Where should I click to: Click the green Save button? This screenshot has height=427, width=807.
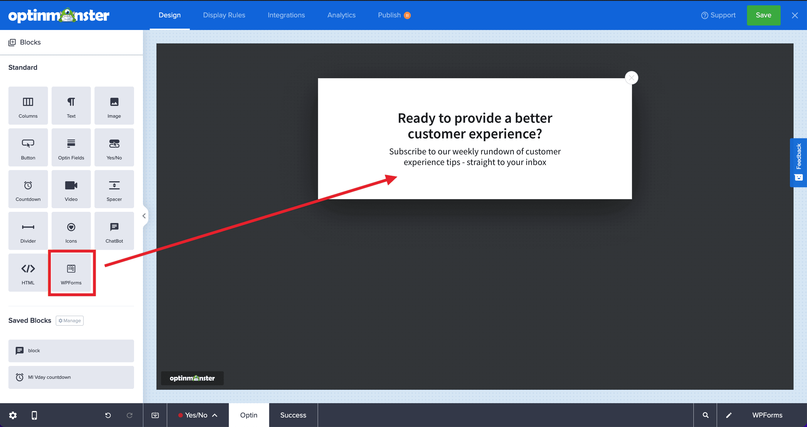pos(763,15)
